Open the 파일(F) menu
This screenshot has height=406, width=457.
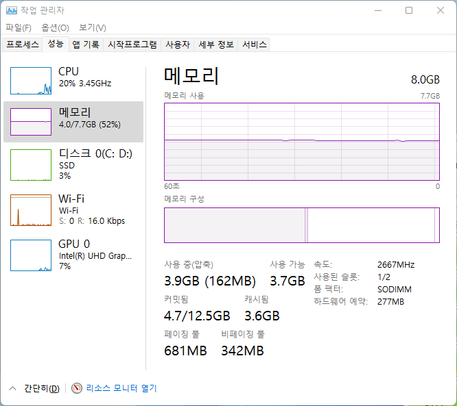pos(19,27)
